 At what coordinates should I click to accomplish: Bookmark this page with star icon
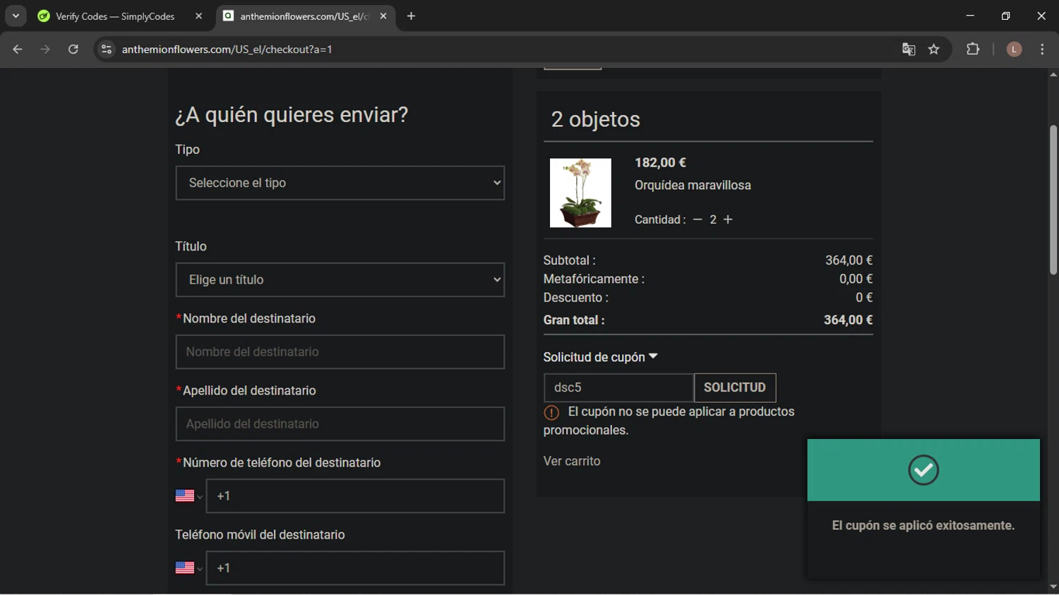[934, 49]
